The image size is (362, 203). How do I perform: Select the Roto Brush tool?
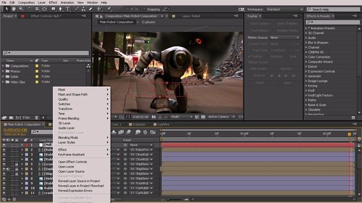point(100,9)
